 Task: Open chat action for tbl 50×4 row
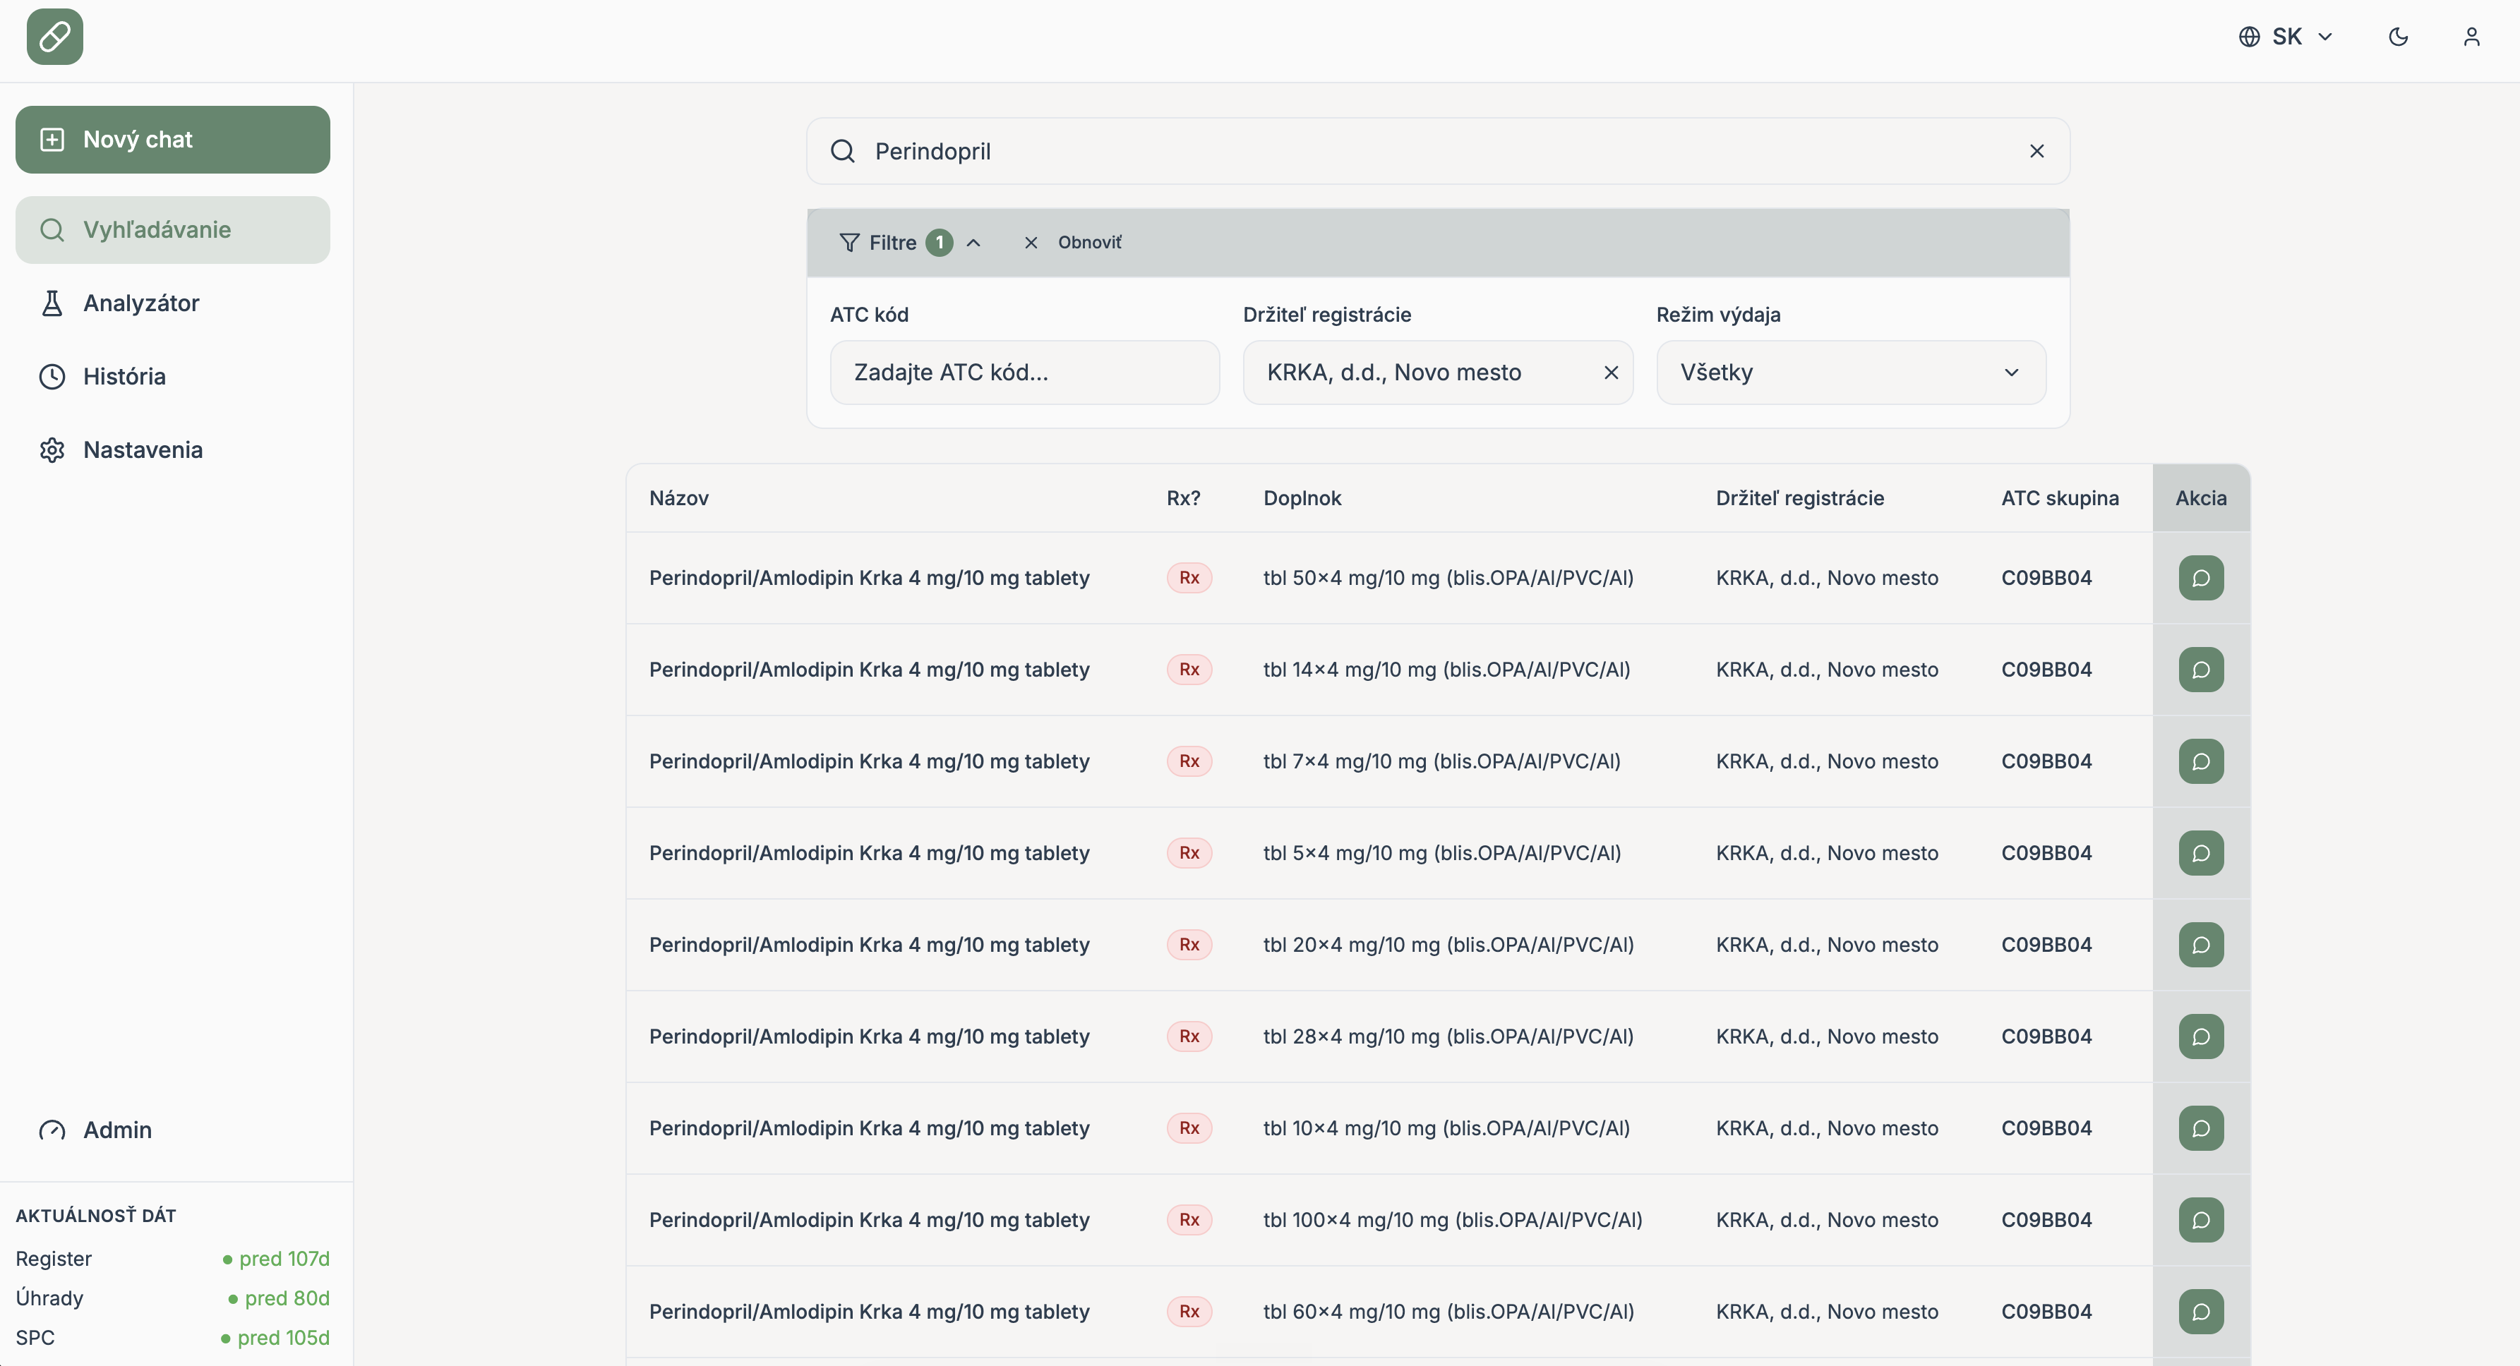(2200, 578)
